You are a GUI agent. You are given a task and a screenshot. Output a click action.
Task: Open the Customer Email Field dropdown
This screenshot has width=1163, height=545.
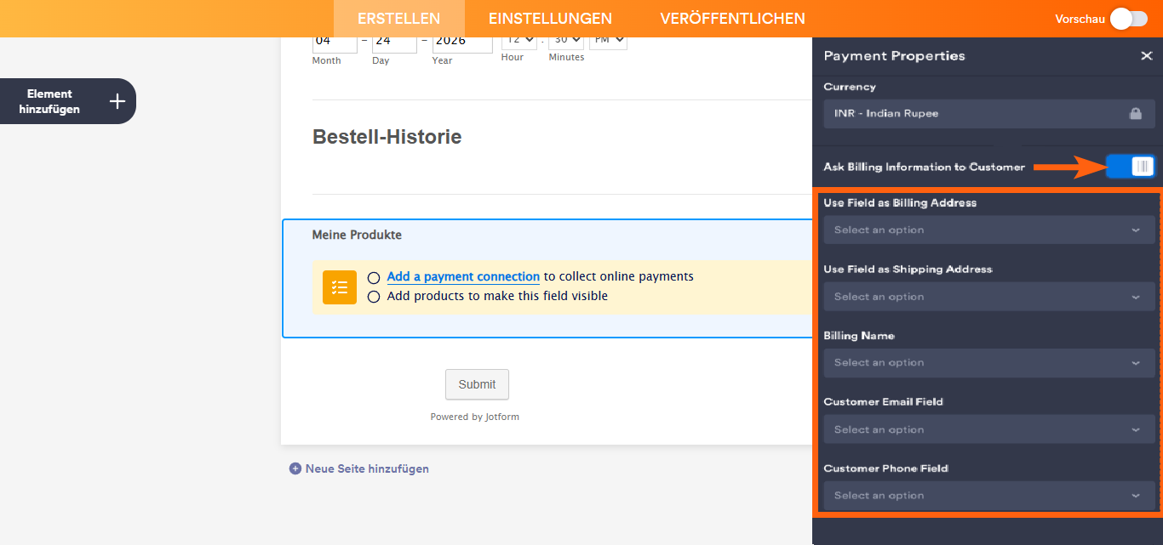tap(988, 429)
